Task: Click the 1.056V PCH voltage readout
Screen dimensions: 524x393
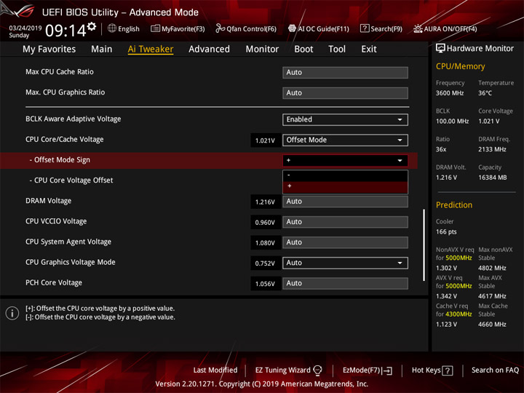Action: click(x=265, y=284)
